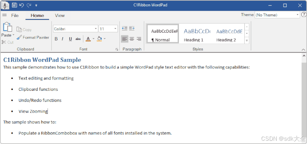Click the document scrollbar up arrow
Viewport: 307px width, 144px height.
pyautogui.click(x=304, y=55)
